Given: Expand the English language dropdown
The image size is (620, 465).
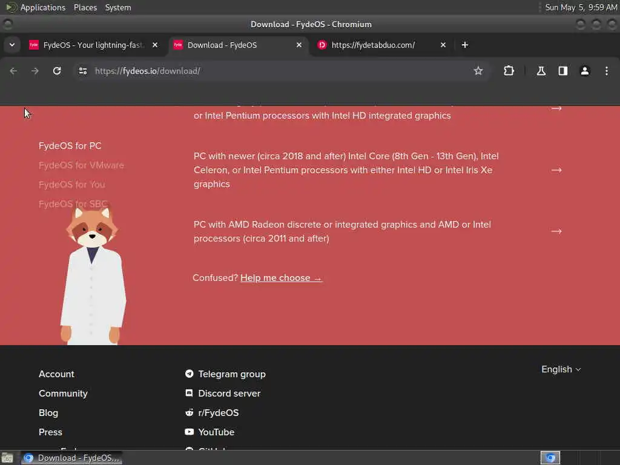Looking at the screenshot, I should pyautogui.click(x=561, y=369).
